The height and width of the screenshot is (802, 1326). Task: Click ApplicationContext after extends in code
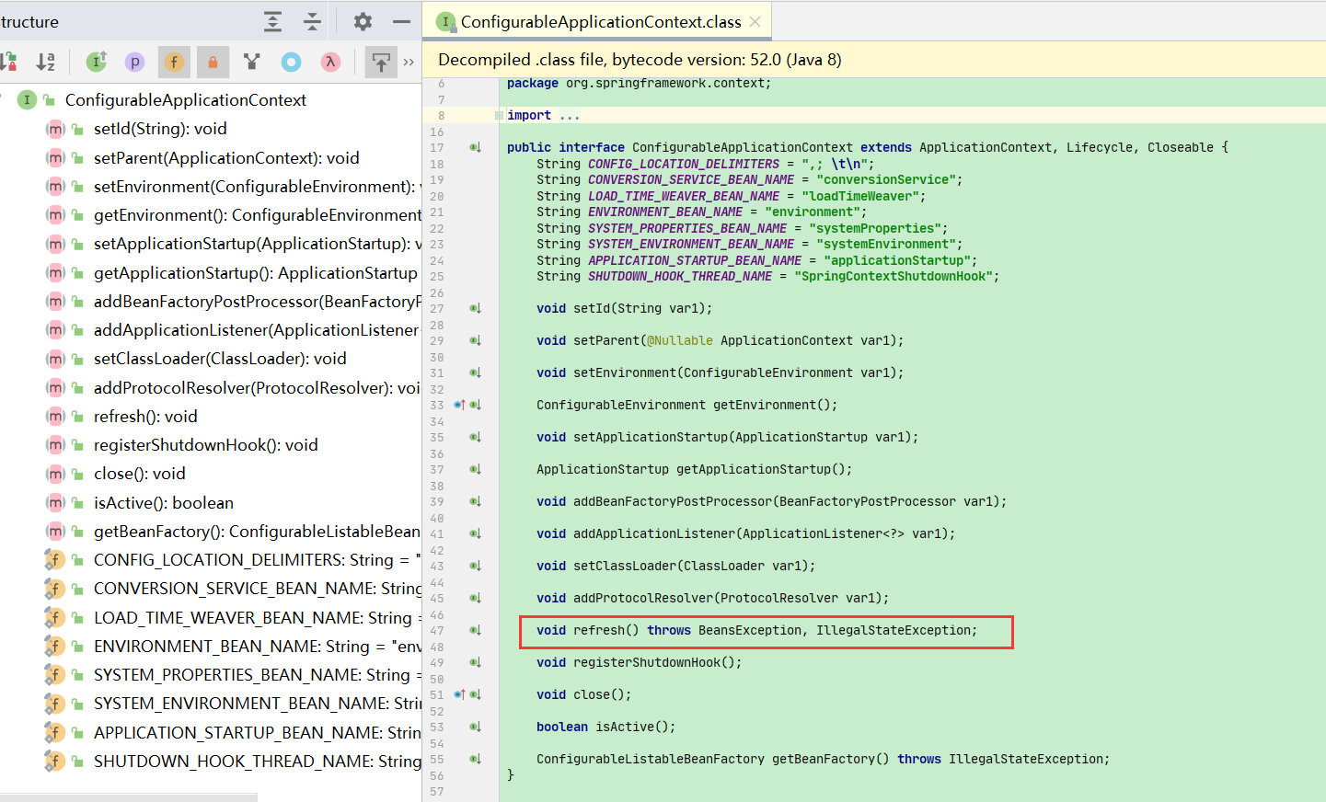pos(986,147)
